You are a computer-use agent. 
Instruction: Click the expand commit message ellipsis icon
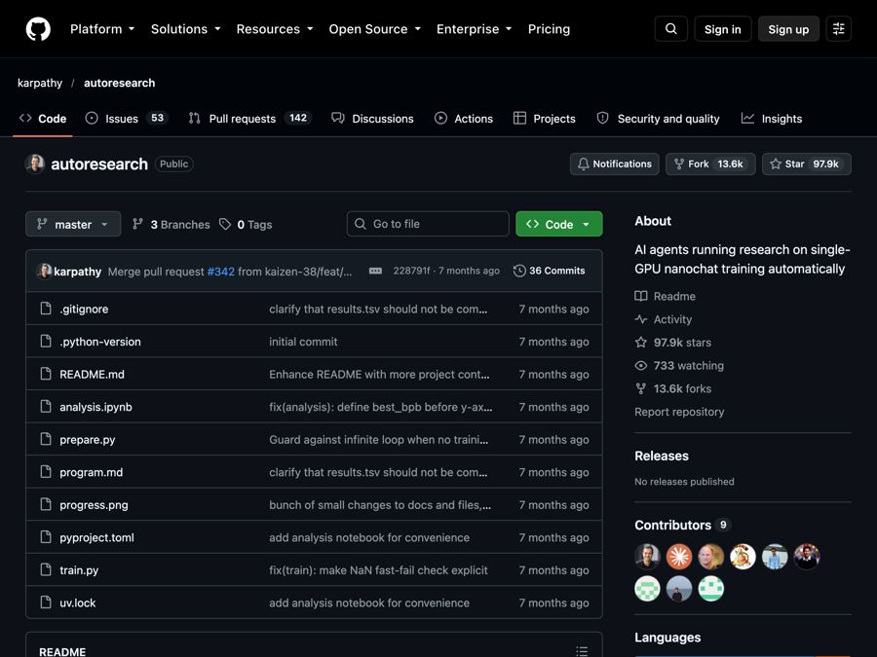click(375, 271)
